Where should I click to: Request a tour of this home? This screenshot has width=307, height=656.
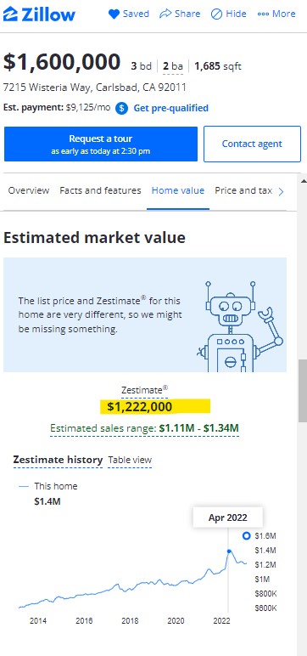(101, 144)
